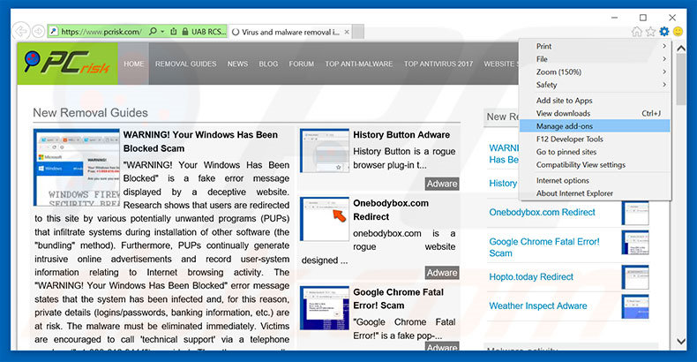Open the Tools gear icon

pos(664,31)
